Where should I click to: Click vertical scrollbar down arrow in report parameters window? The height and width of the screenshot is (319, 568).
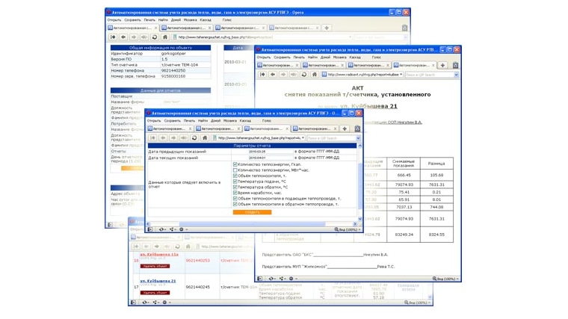click(x=359, y=219)
